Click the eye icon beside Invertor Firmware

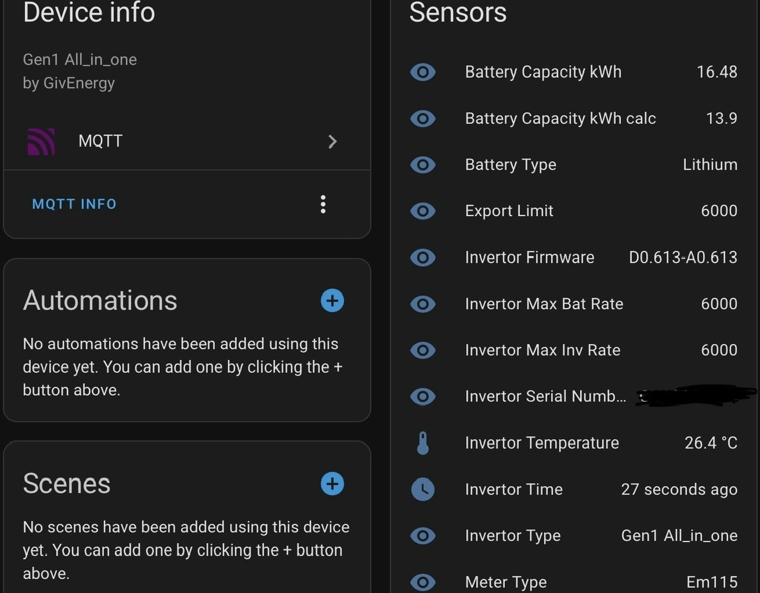tap(423, 258)
